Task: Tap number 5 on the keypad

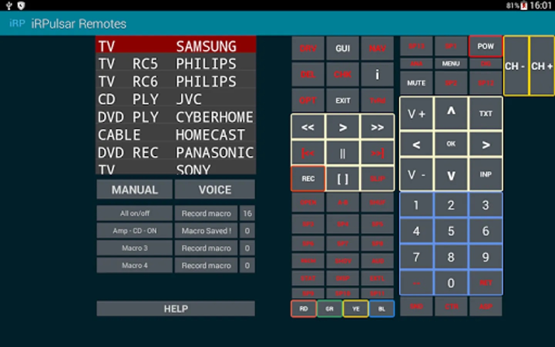Action: (x=451, y=231)
